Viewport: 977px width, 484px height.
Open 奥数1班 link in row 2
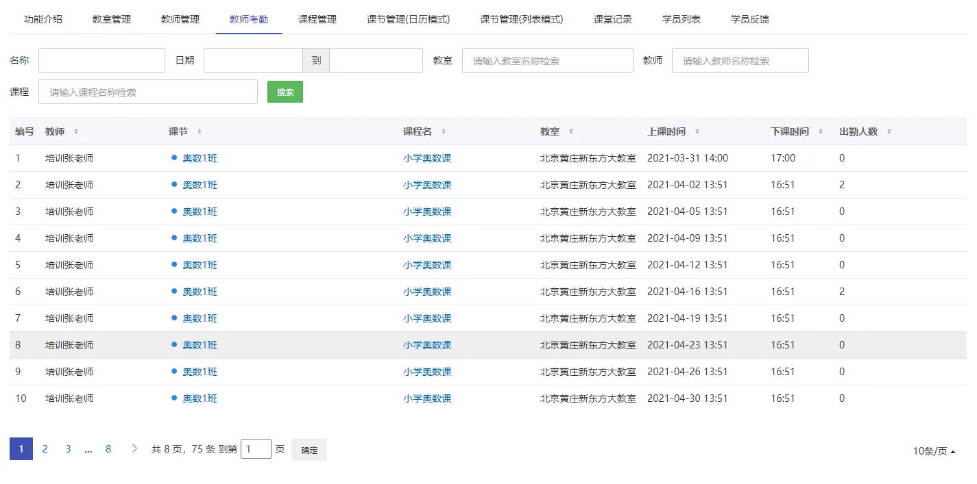pyautogui.click(x=200, y=185)
